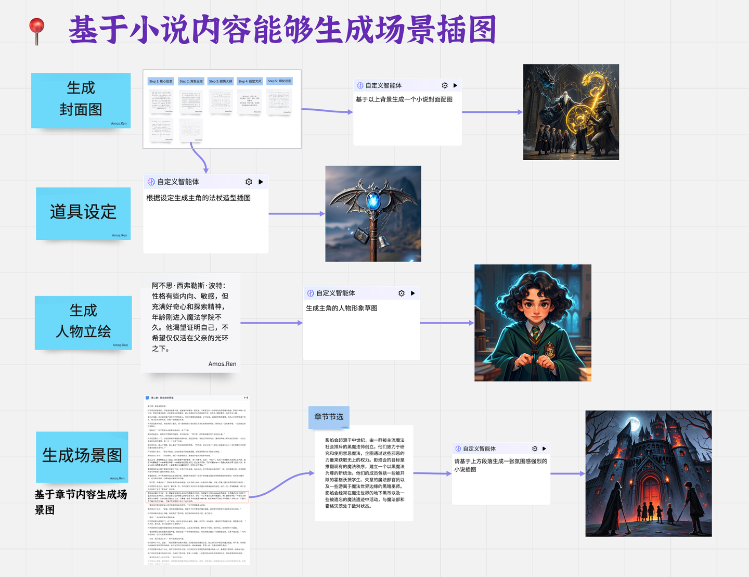Click agent icon on the staff illustration agent card
Viewport: 749px width, 577px height.
[x=151, y=182]
